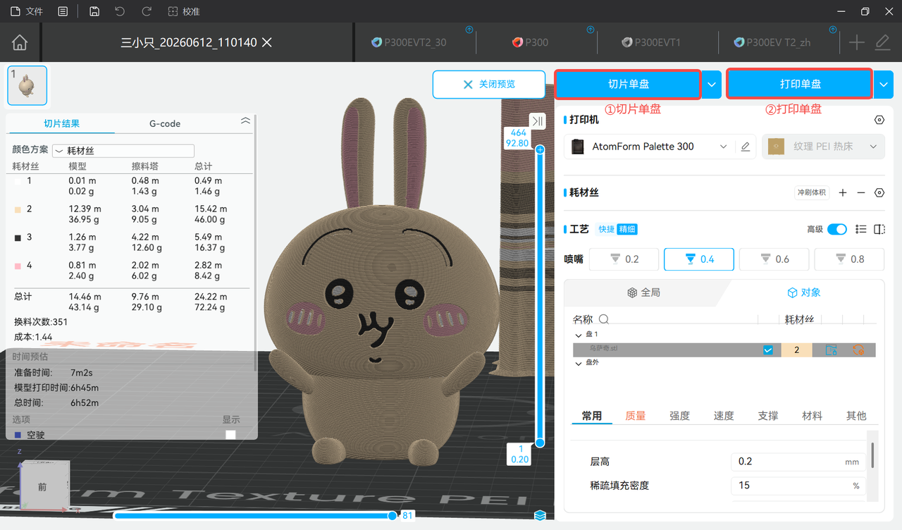Edit the AtomForm Palette 300 printer preset
This screenshot has width=902, height=530.
click(745, 147)
